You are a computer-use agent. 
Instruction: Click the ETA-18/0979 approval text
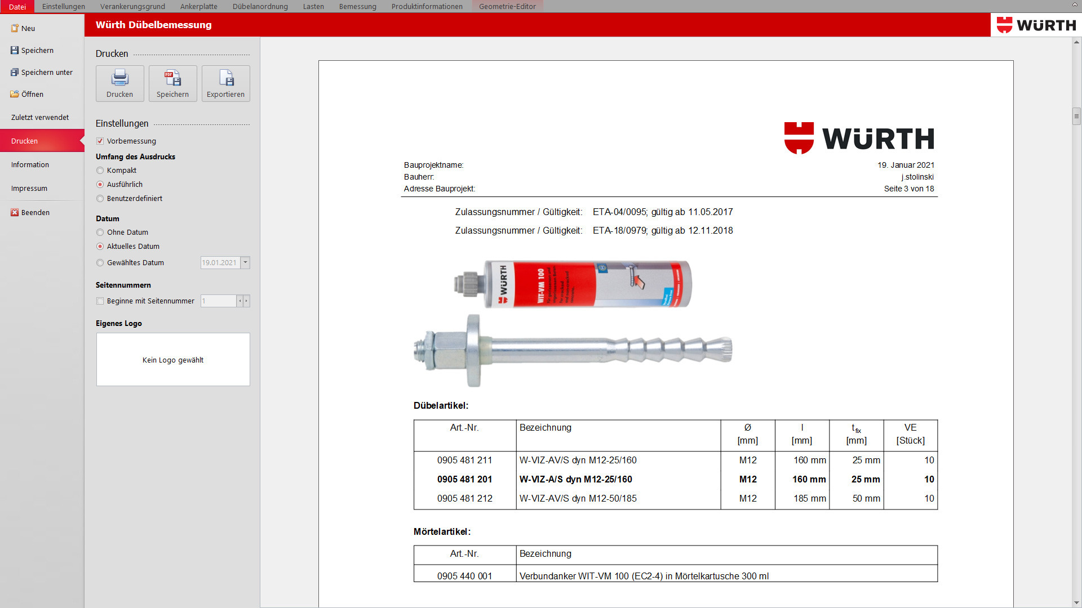tap(663, 230)
